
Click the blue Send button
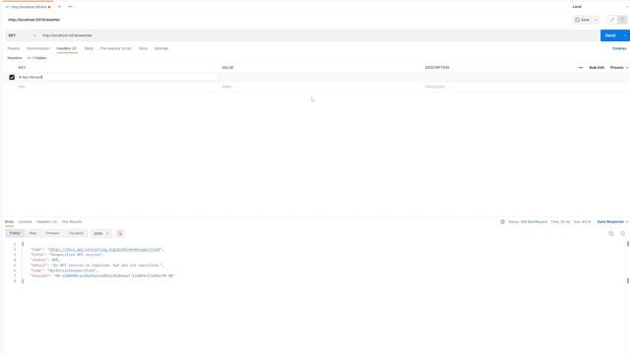[x=610, y=35]
